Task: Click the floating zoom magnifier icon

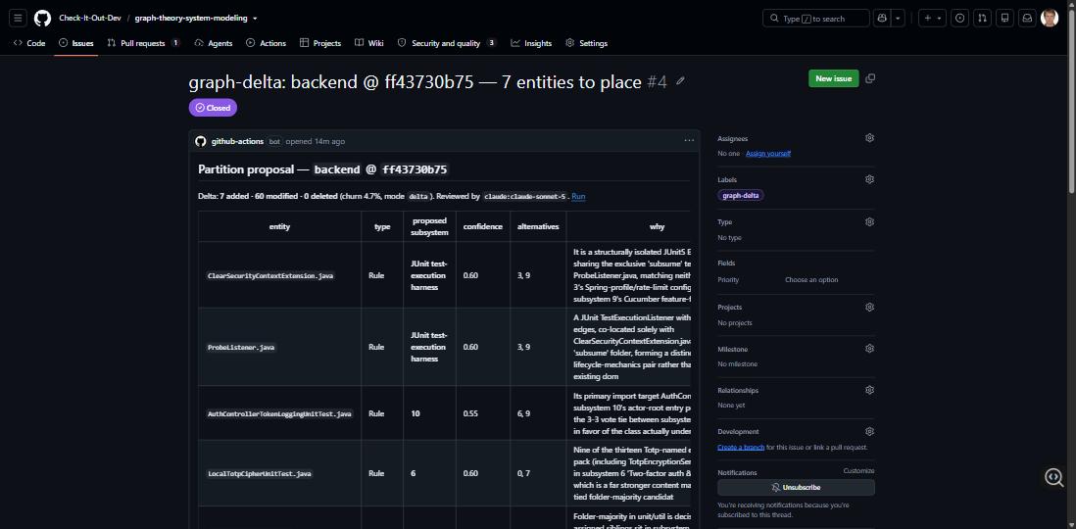Action: (x=1054, y=477)
